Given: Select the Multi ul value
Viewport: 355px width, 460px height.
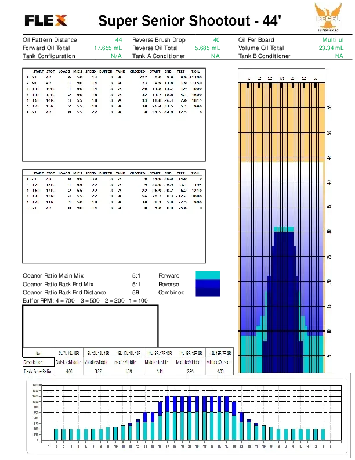Looking at the screenshot, I should (333, 40).
